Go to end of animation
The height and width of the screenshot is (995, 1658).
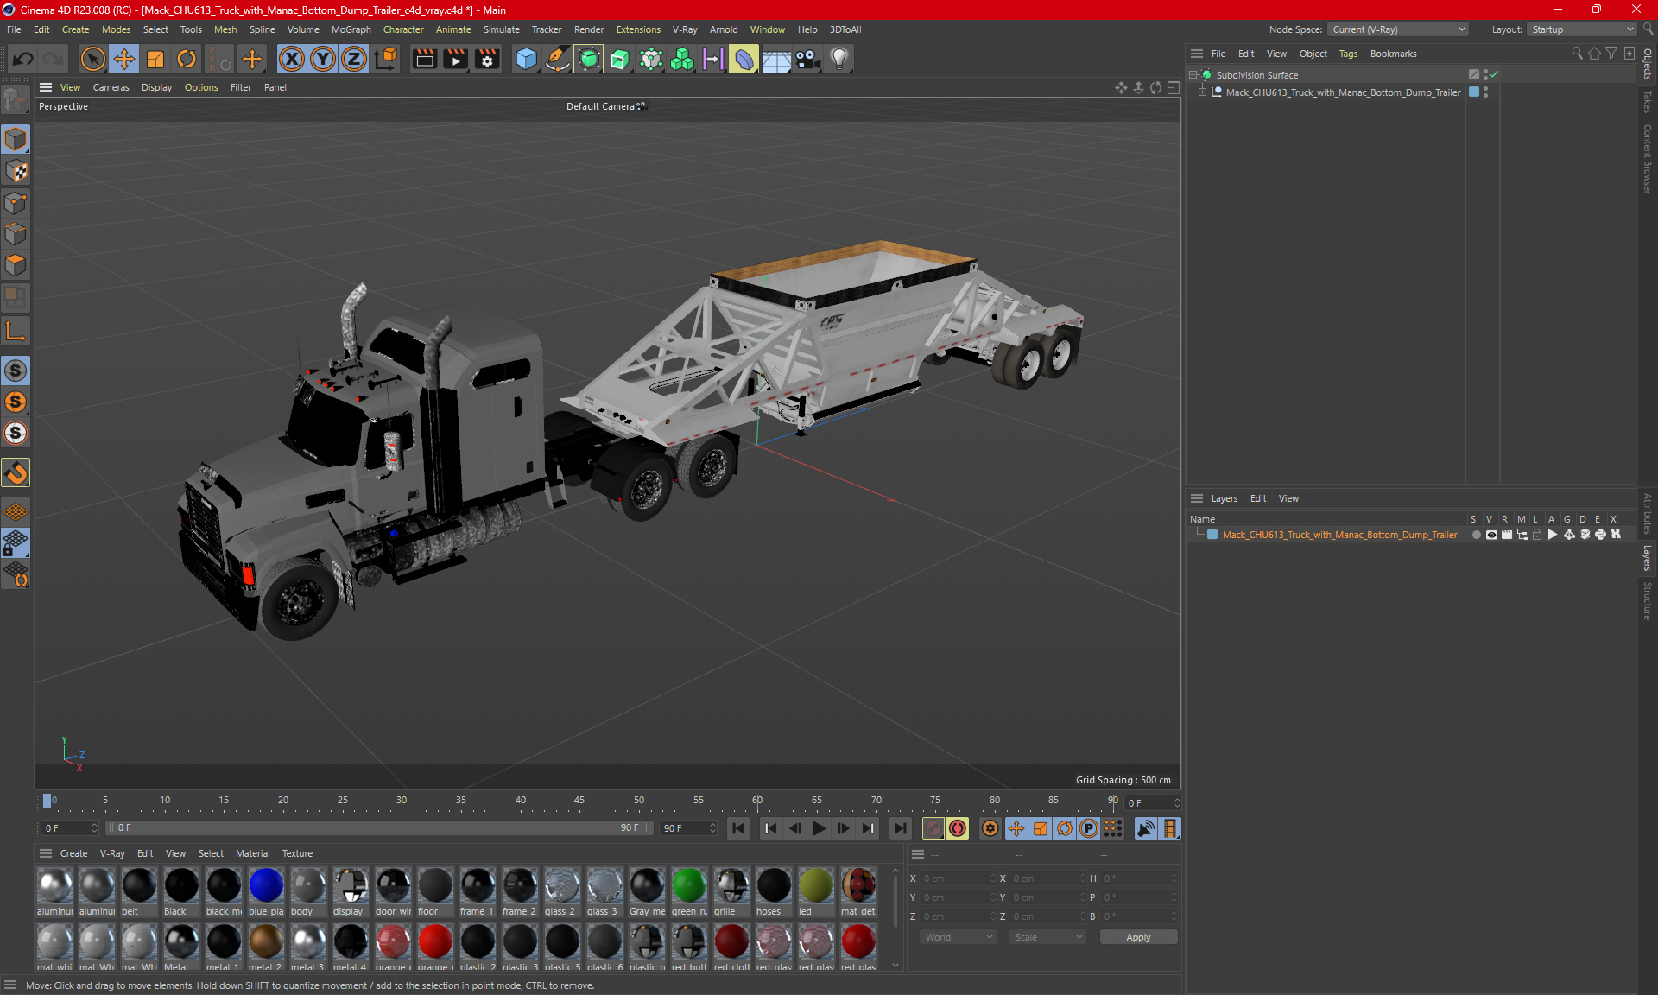(900, 828)
